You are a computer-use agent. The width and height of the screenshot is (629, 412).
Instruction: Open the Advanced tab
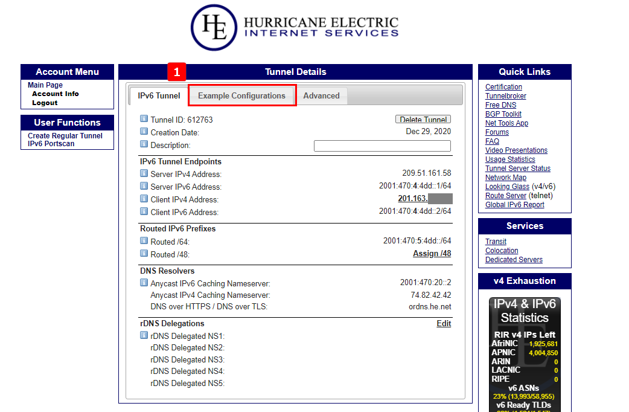coord(321,95)
